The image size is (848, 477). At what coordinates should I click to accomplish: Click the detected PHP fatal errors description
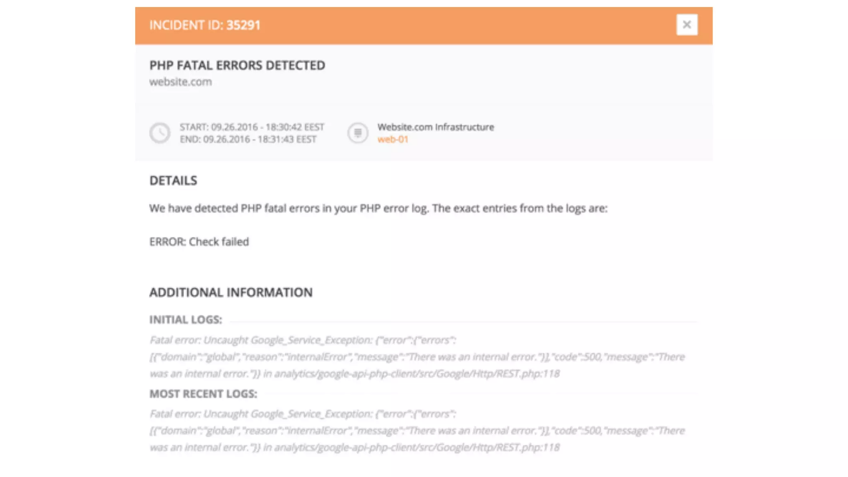point(378,208)
